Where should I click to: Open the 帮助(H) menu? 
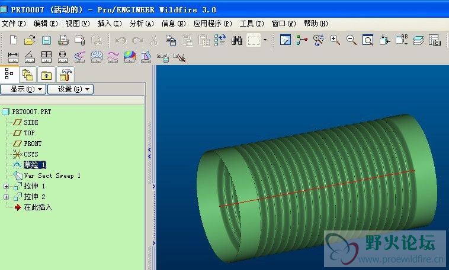316,24
